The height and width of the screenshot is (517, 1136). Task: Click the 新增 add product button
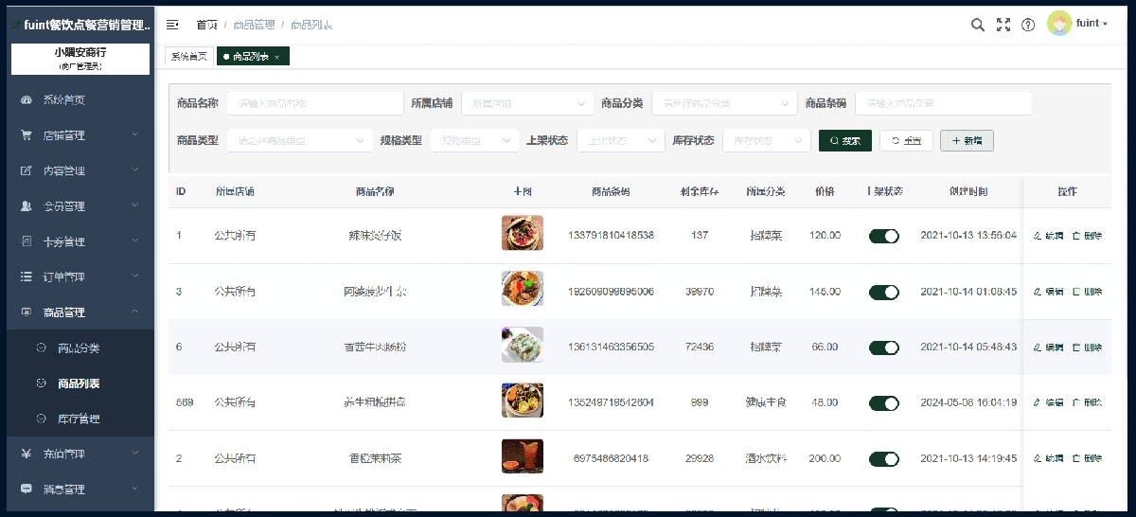(967, 140)
